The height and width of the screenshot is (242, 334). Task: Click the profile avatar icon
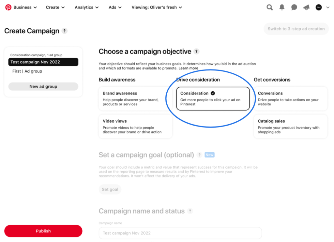tap(319, 8)
